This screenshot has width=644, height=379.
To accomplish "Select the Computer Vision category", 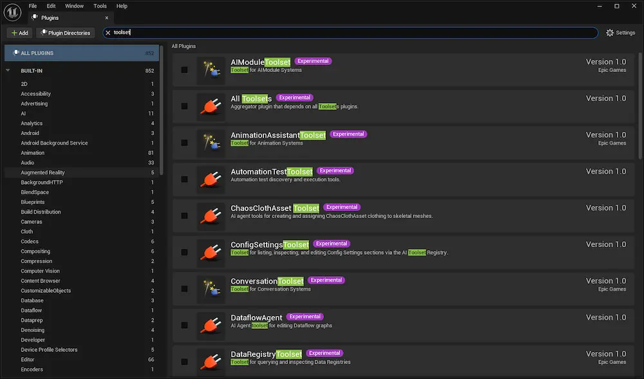I will tap(82, 271).
